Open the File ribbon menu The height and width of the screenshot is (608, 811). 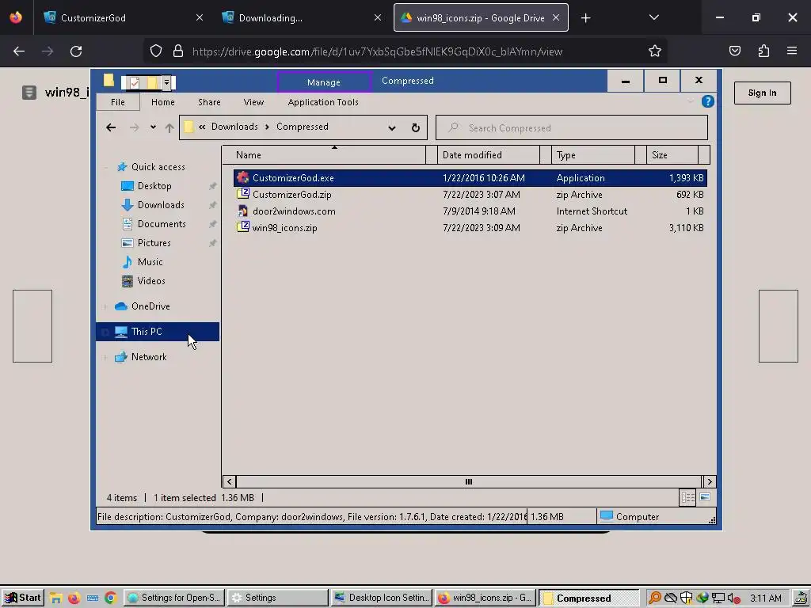[x=118, y=102]
